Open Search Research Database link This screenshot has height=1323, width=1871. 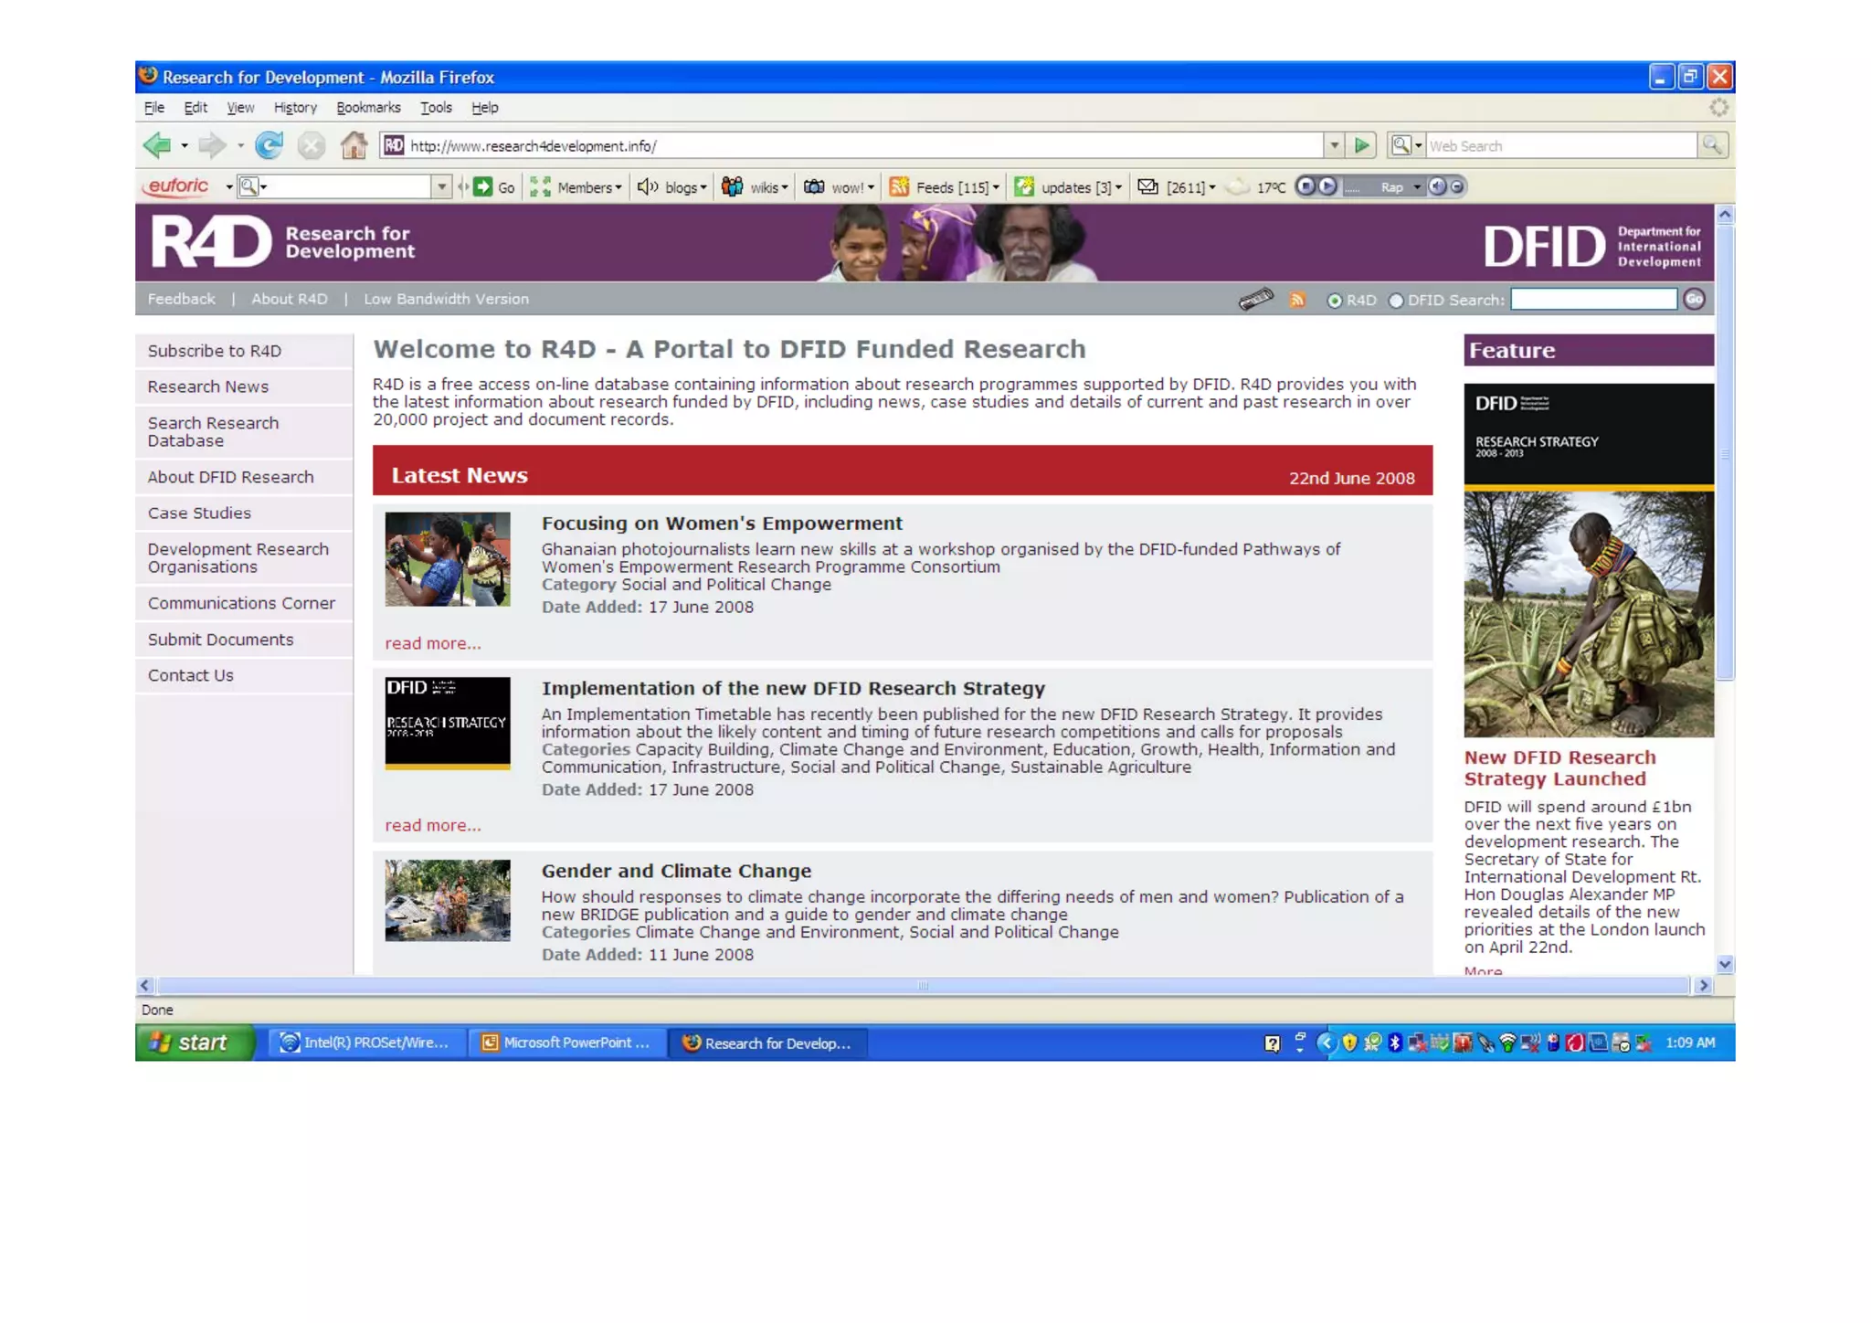tap(213, 431)
